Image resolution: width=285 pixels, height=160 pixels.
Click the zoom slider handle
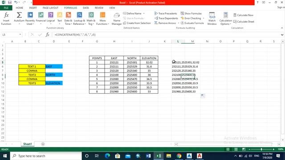(261, 149)
